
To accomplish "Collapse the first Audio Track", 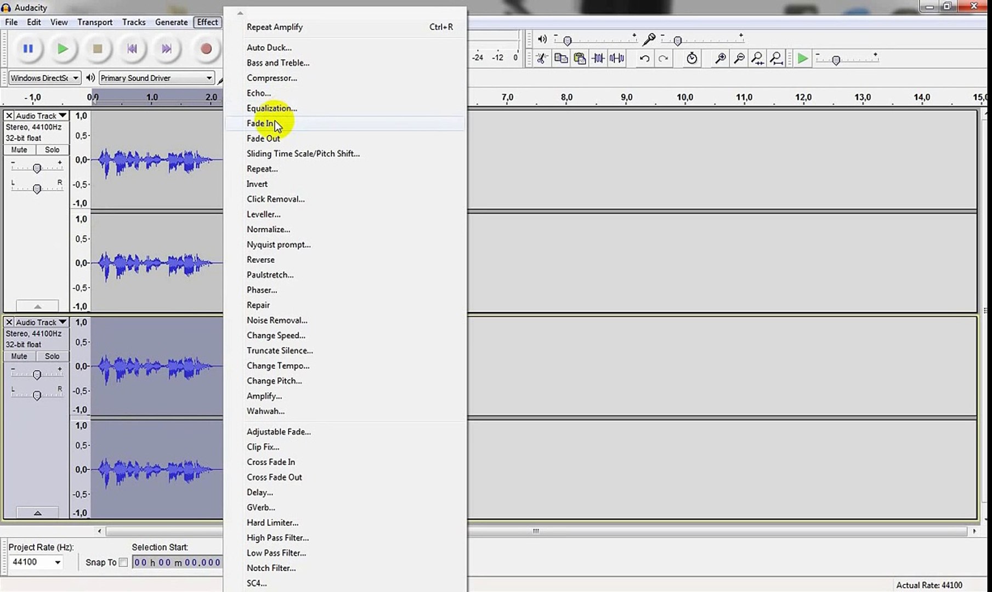I will point(37,306).
